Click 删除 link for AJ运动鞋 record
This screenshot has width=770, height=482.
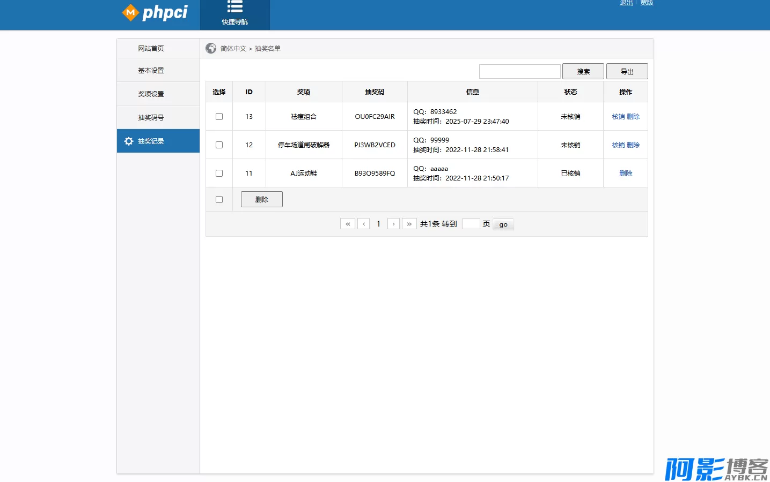pos(626,173)
